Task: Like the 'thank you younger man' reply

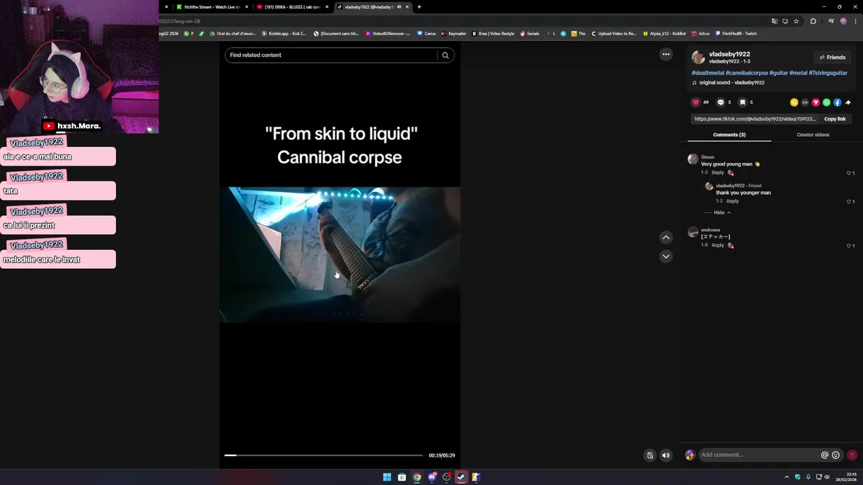Action: tap(849, 201)
